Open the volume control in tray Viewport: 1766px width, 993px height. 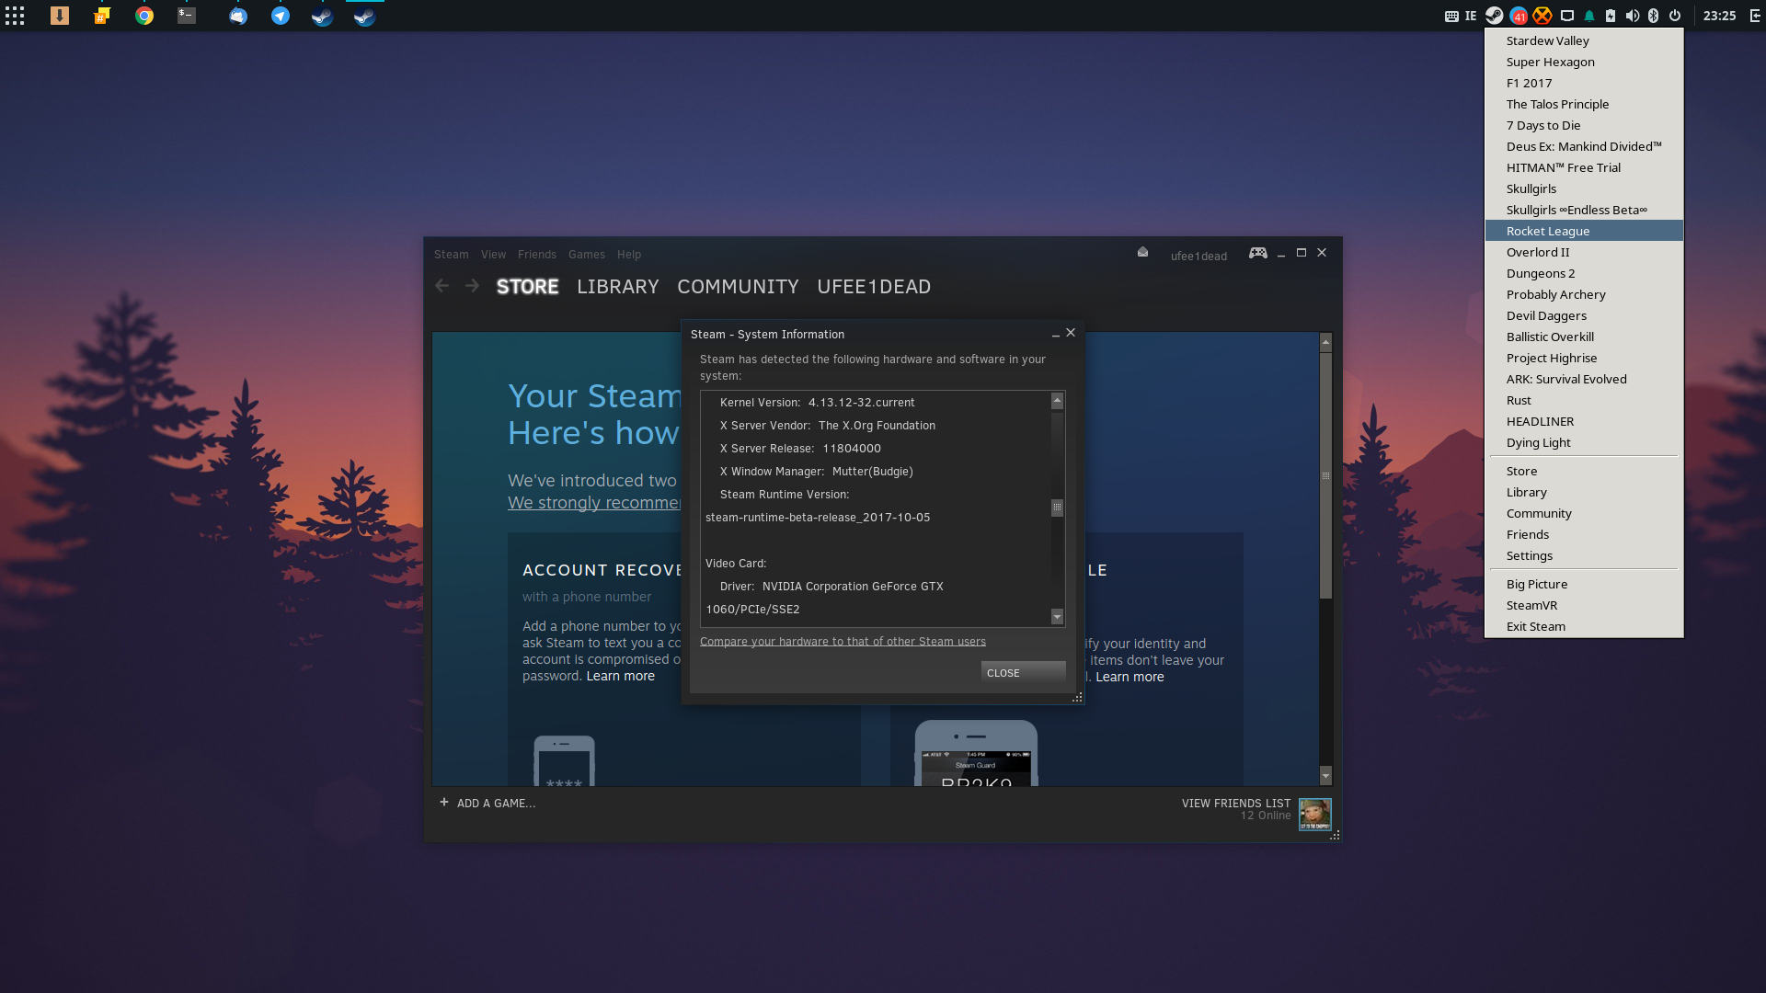(x=1632, y=16)
